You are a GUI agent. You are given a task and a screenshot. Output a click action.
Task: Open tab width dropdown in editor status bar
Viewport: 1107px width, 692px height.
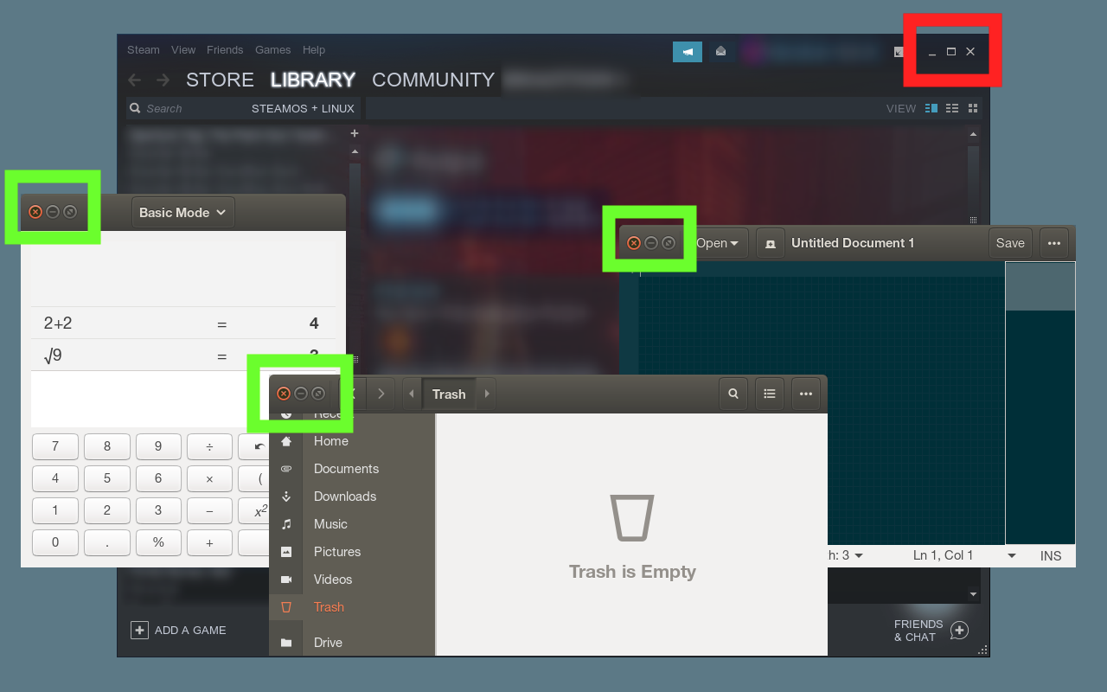pos(845,555)
